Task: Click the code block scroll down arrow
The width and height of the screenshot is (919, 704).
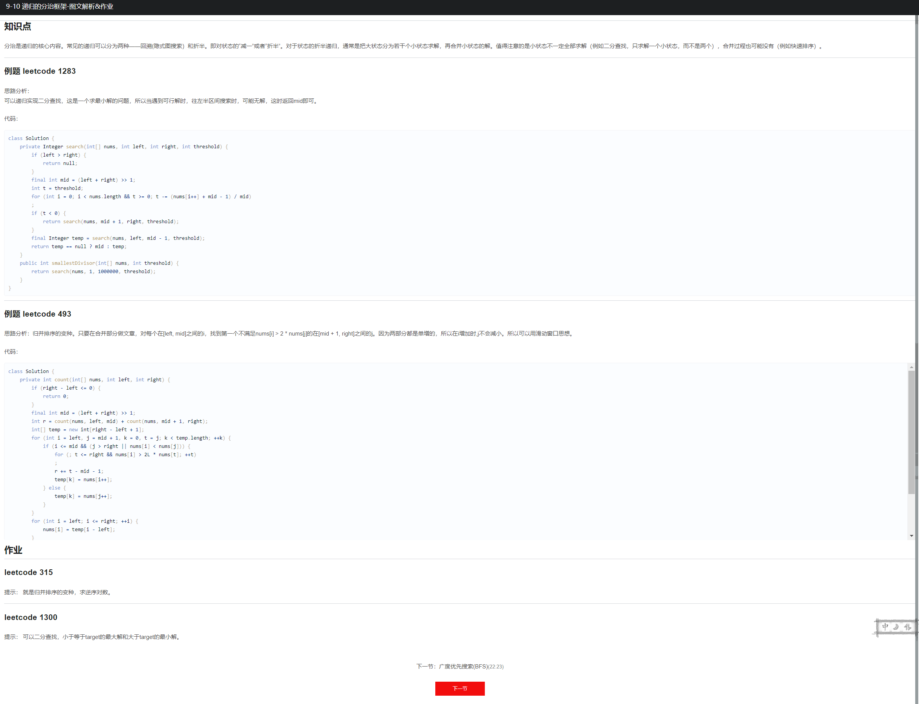Action: pos(911,536)
